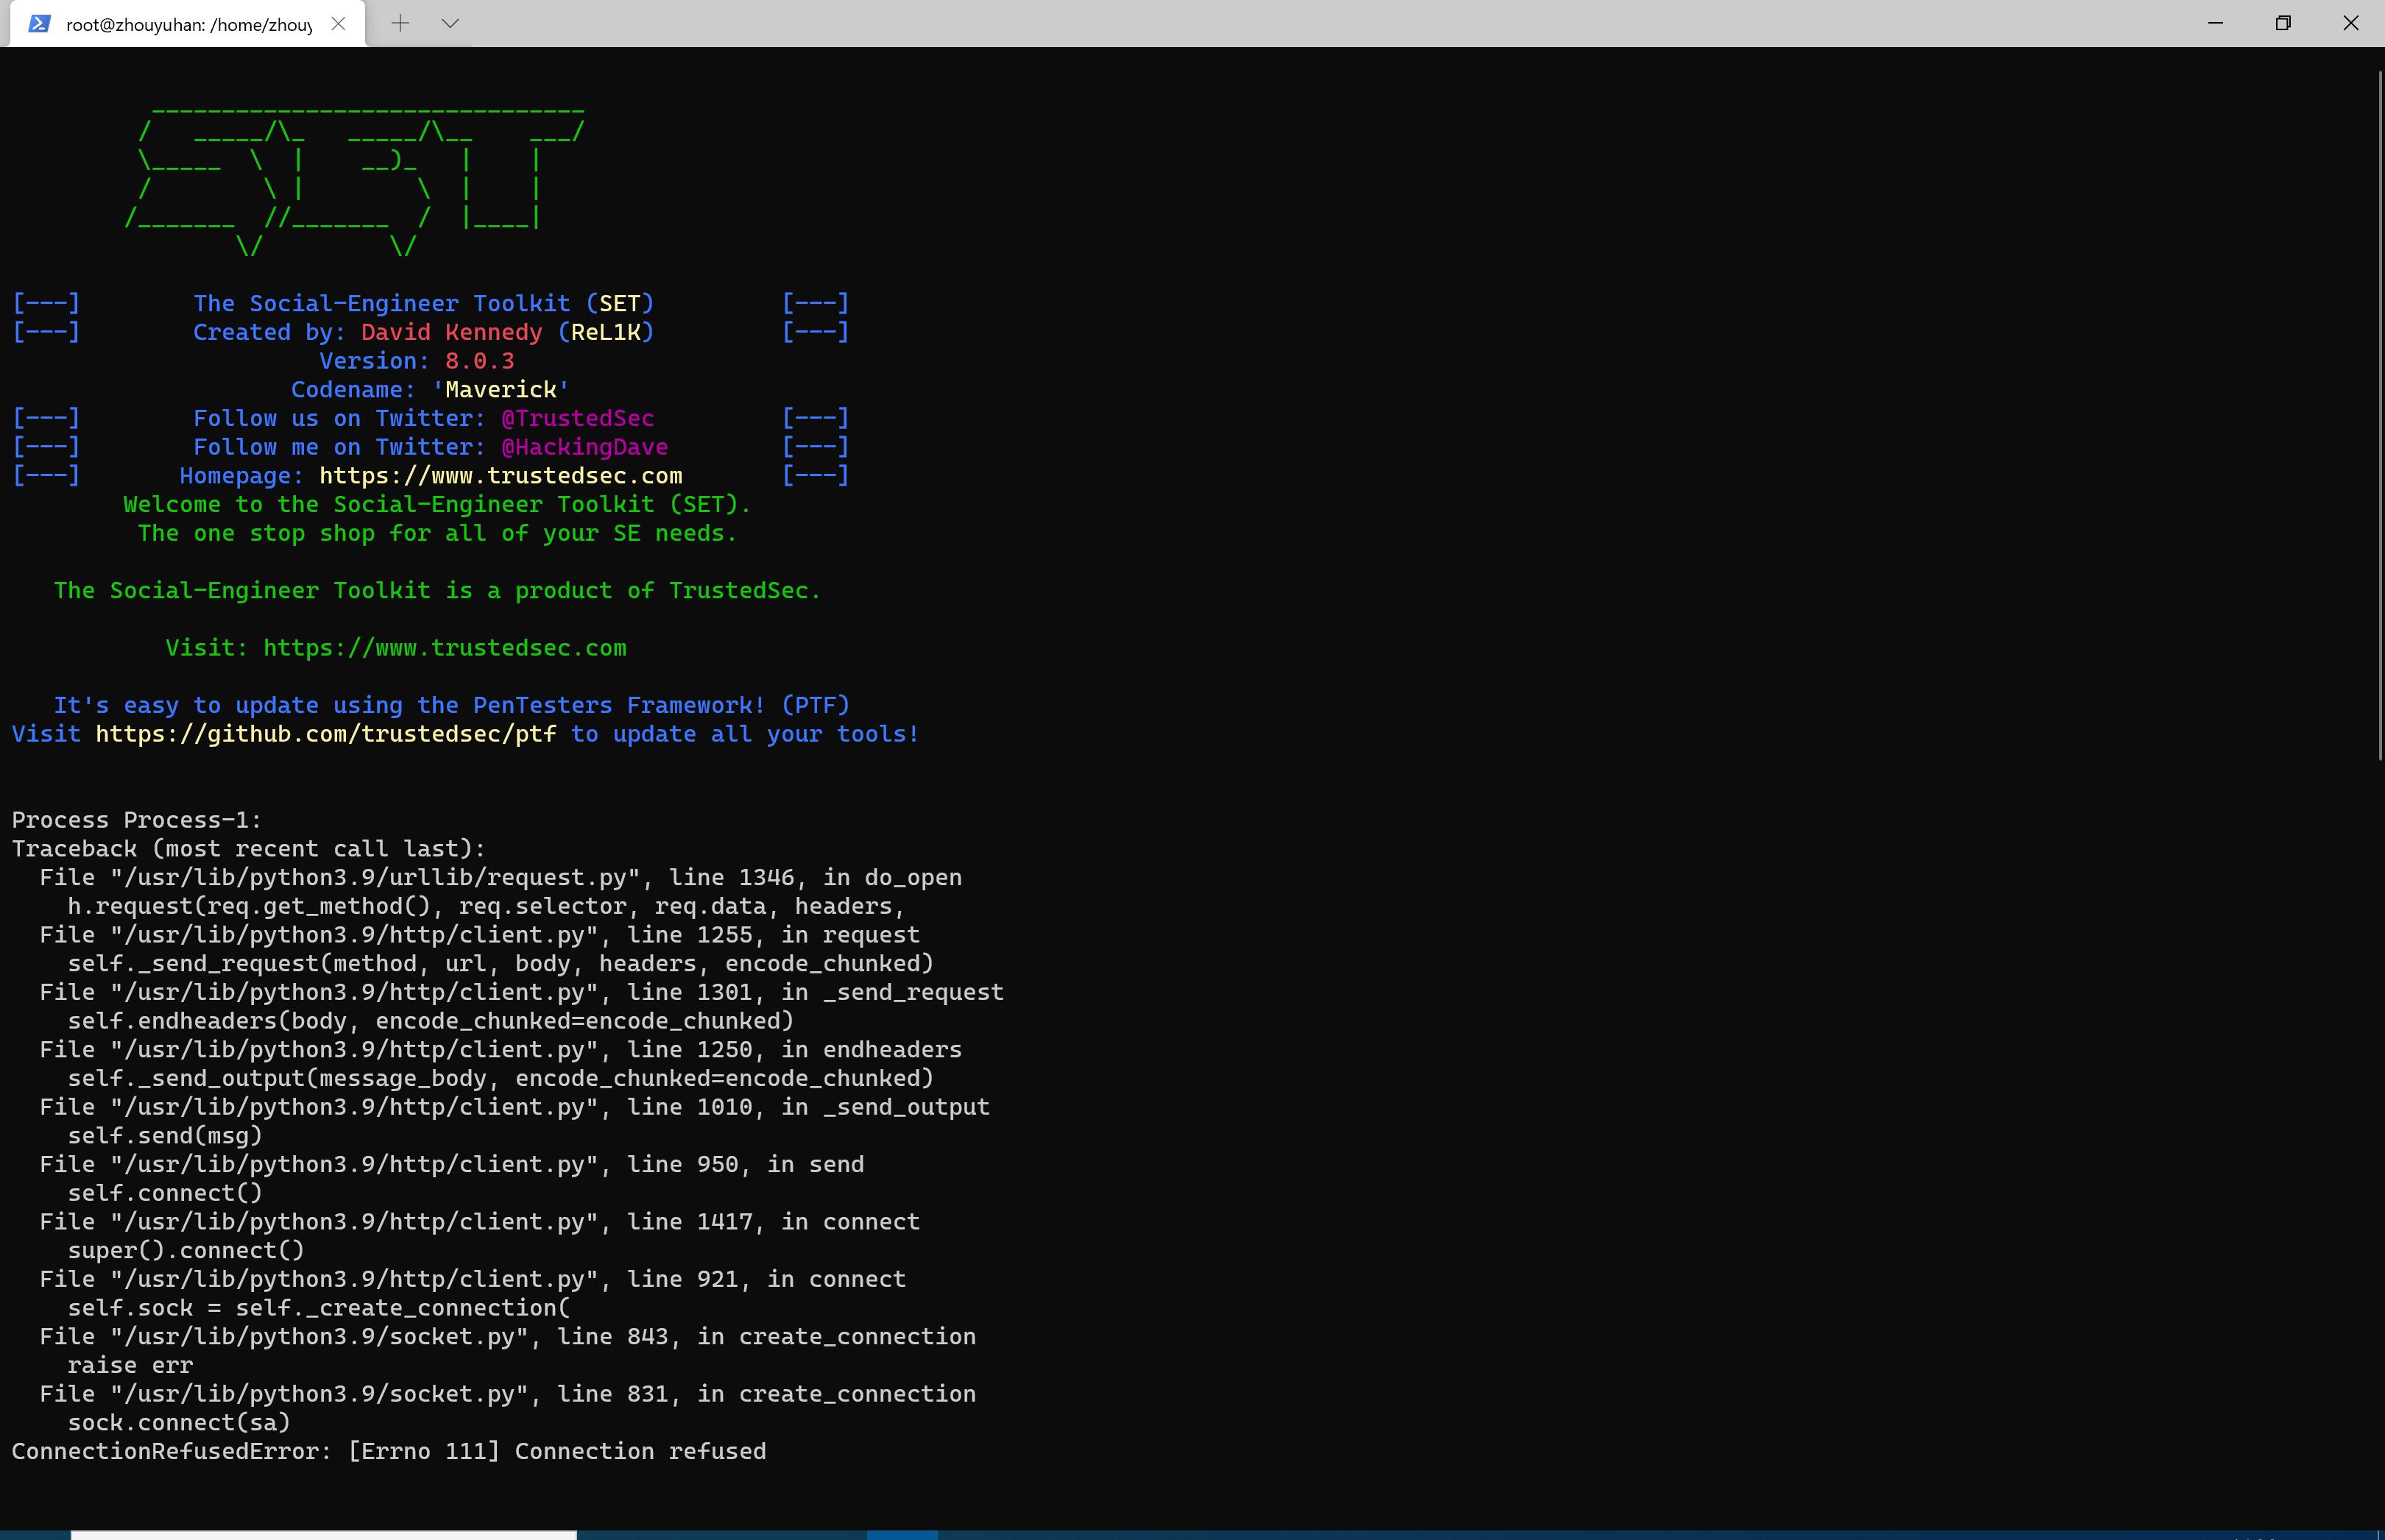
Task: Click 'Created by: David Kennedy' line
Action: 423,332
